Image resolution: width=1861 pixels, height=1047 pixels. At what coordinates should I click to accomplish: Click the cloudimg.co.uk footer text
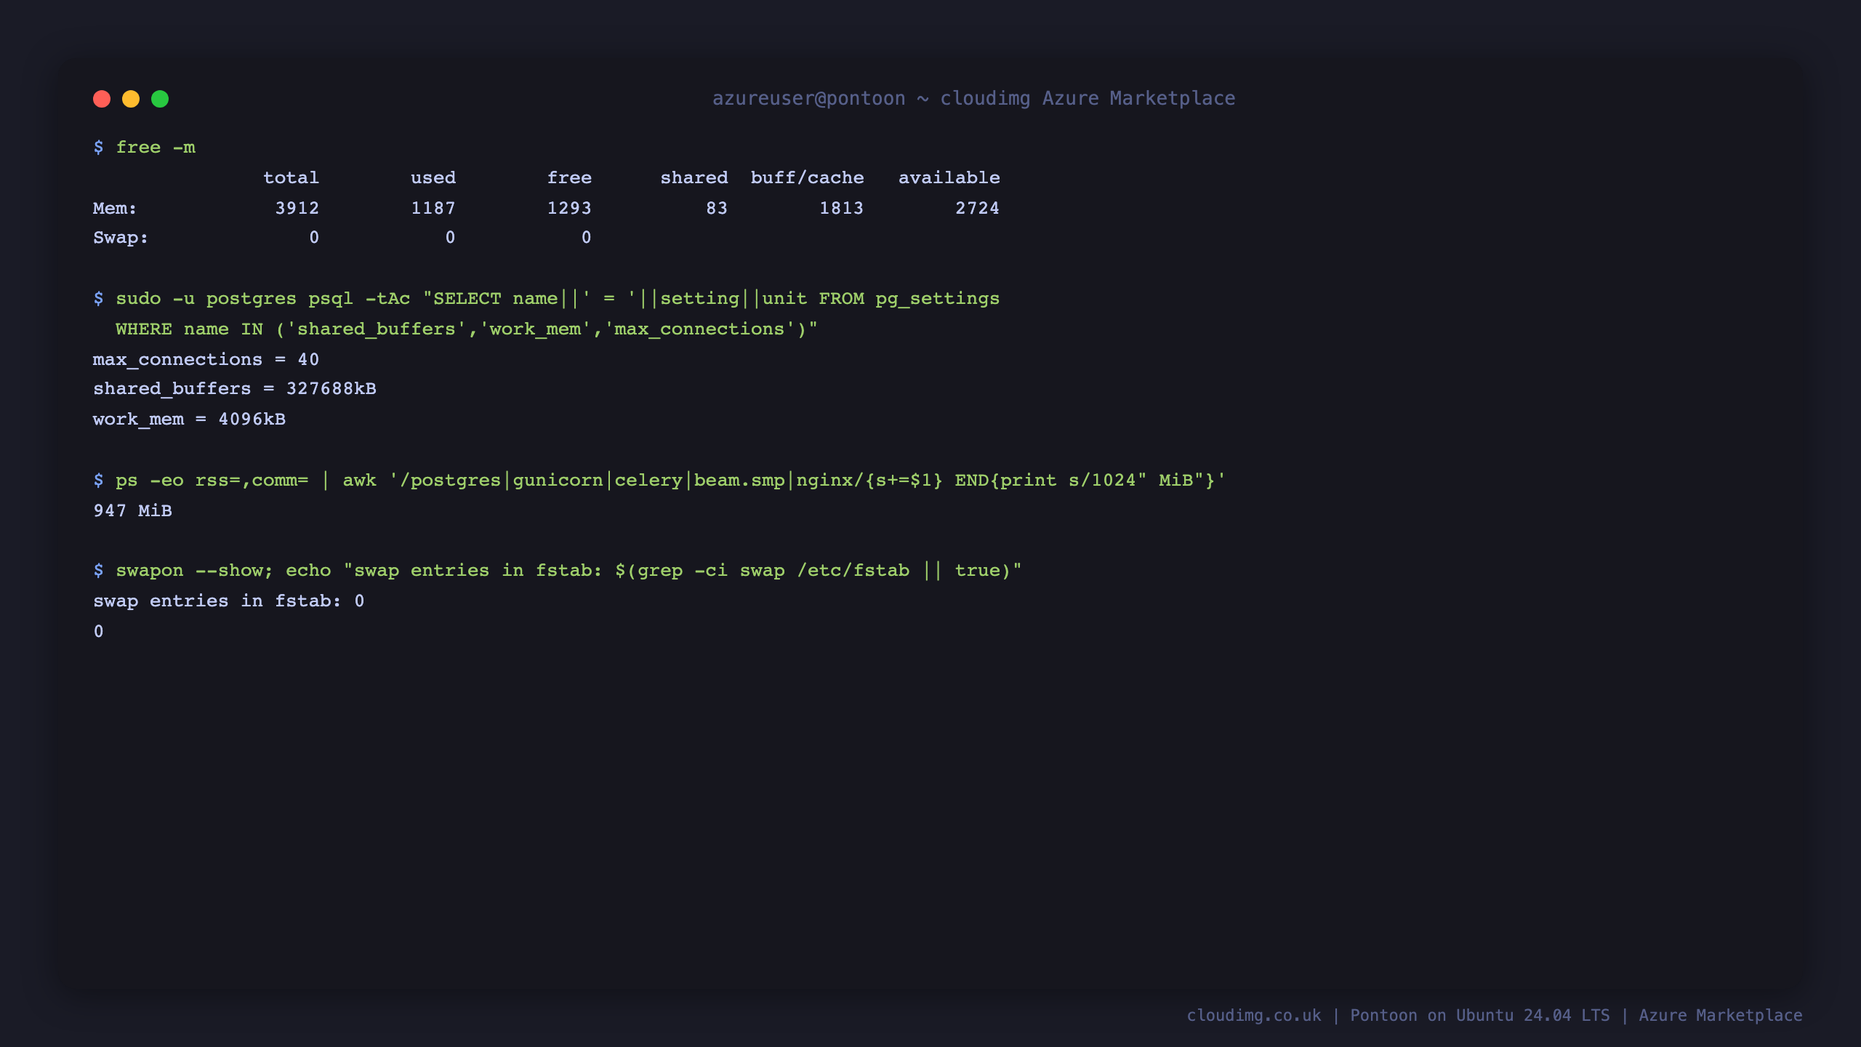1254,1016
